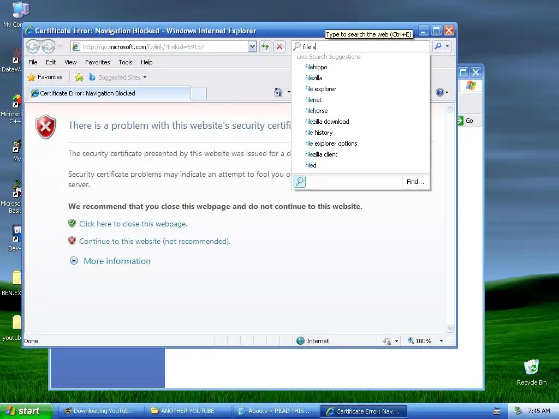This screenshot has height=419, width=559.
Task: Choose suggestion 'file explorer options'
Action: [x=360, y=143]
